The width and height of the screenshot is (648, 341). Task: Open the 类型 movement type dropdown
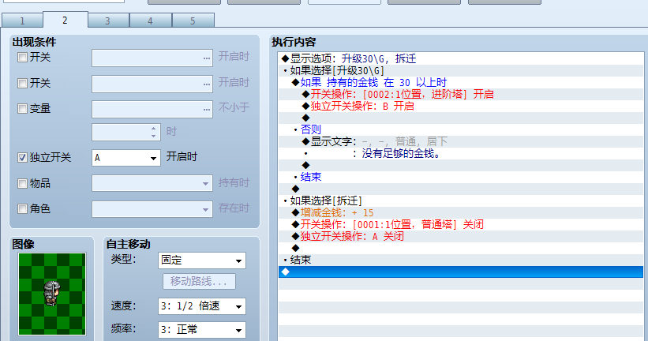(x=202, y=260)
